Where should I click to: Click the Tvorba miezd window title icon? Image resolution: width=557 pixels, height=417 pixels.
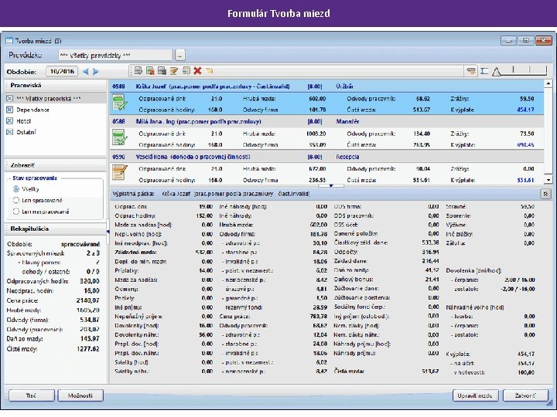[x=9, y=41]
